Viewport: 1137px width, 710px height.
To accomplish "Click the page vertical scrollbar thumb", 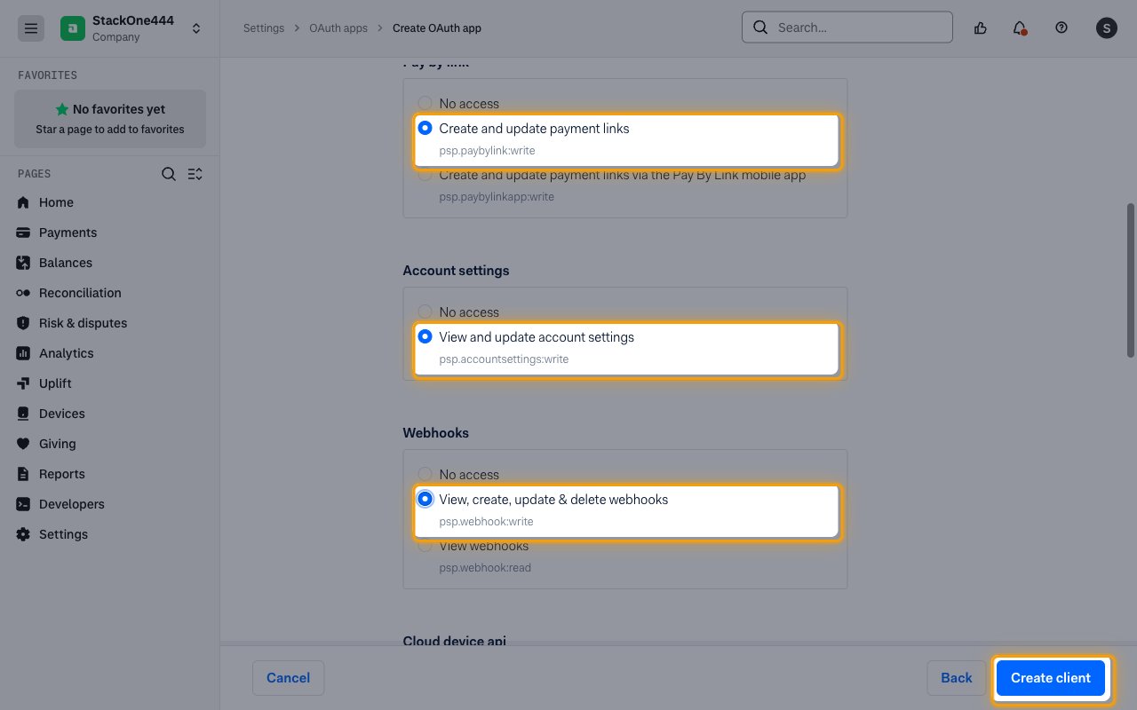I will [1131, 280].
